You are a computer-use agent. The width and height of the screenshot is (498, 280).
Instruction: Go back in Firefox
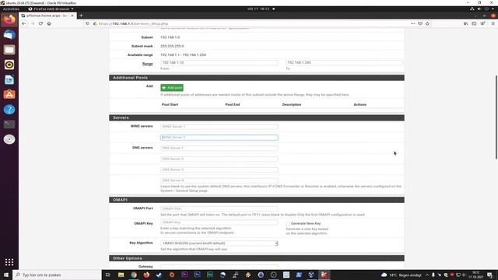[x=24, y=23]
